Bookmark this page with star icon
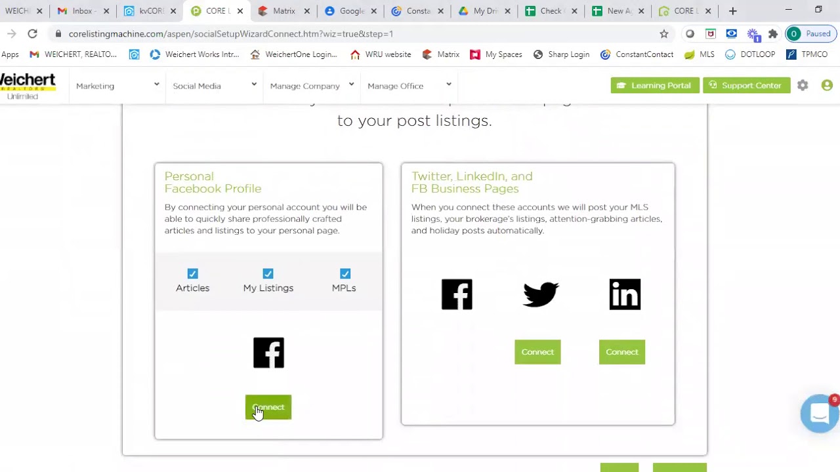This screenshot has height=472, width=840. click(664, 34)
